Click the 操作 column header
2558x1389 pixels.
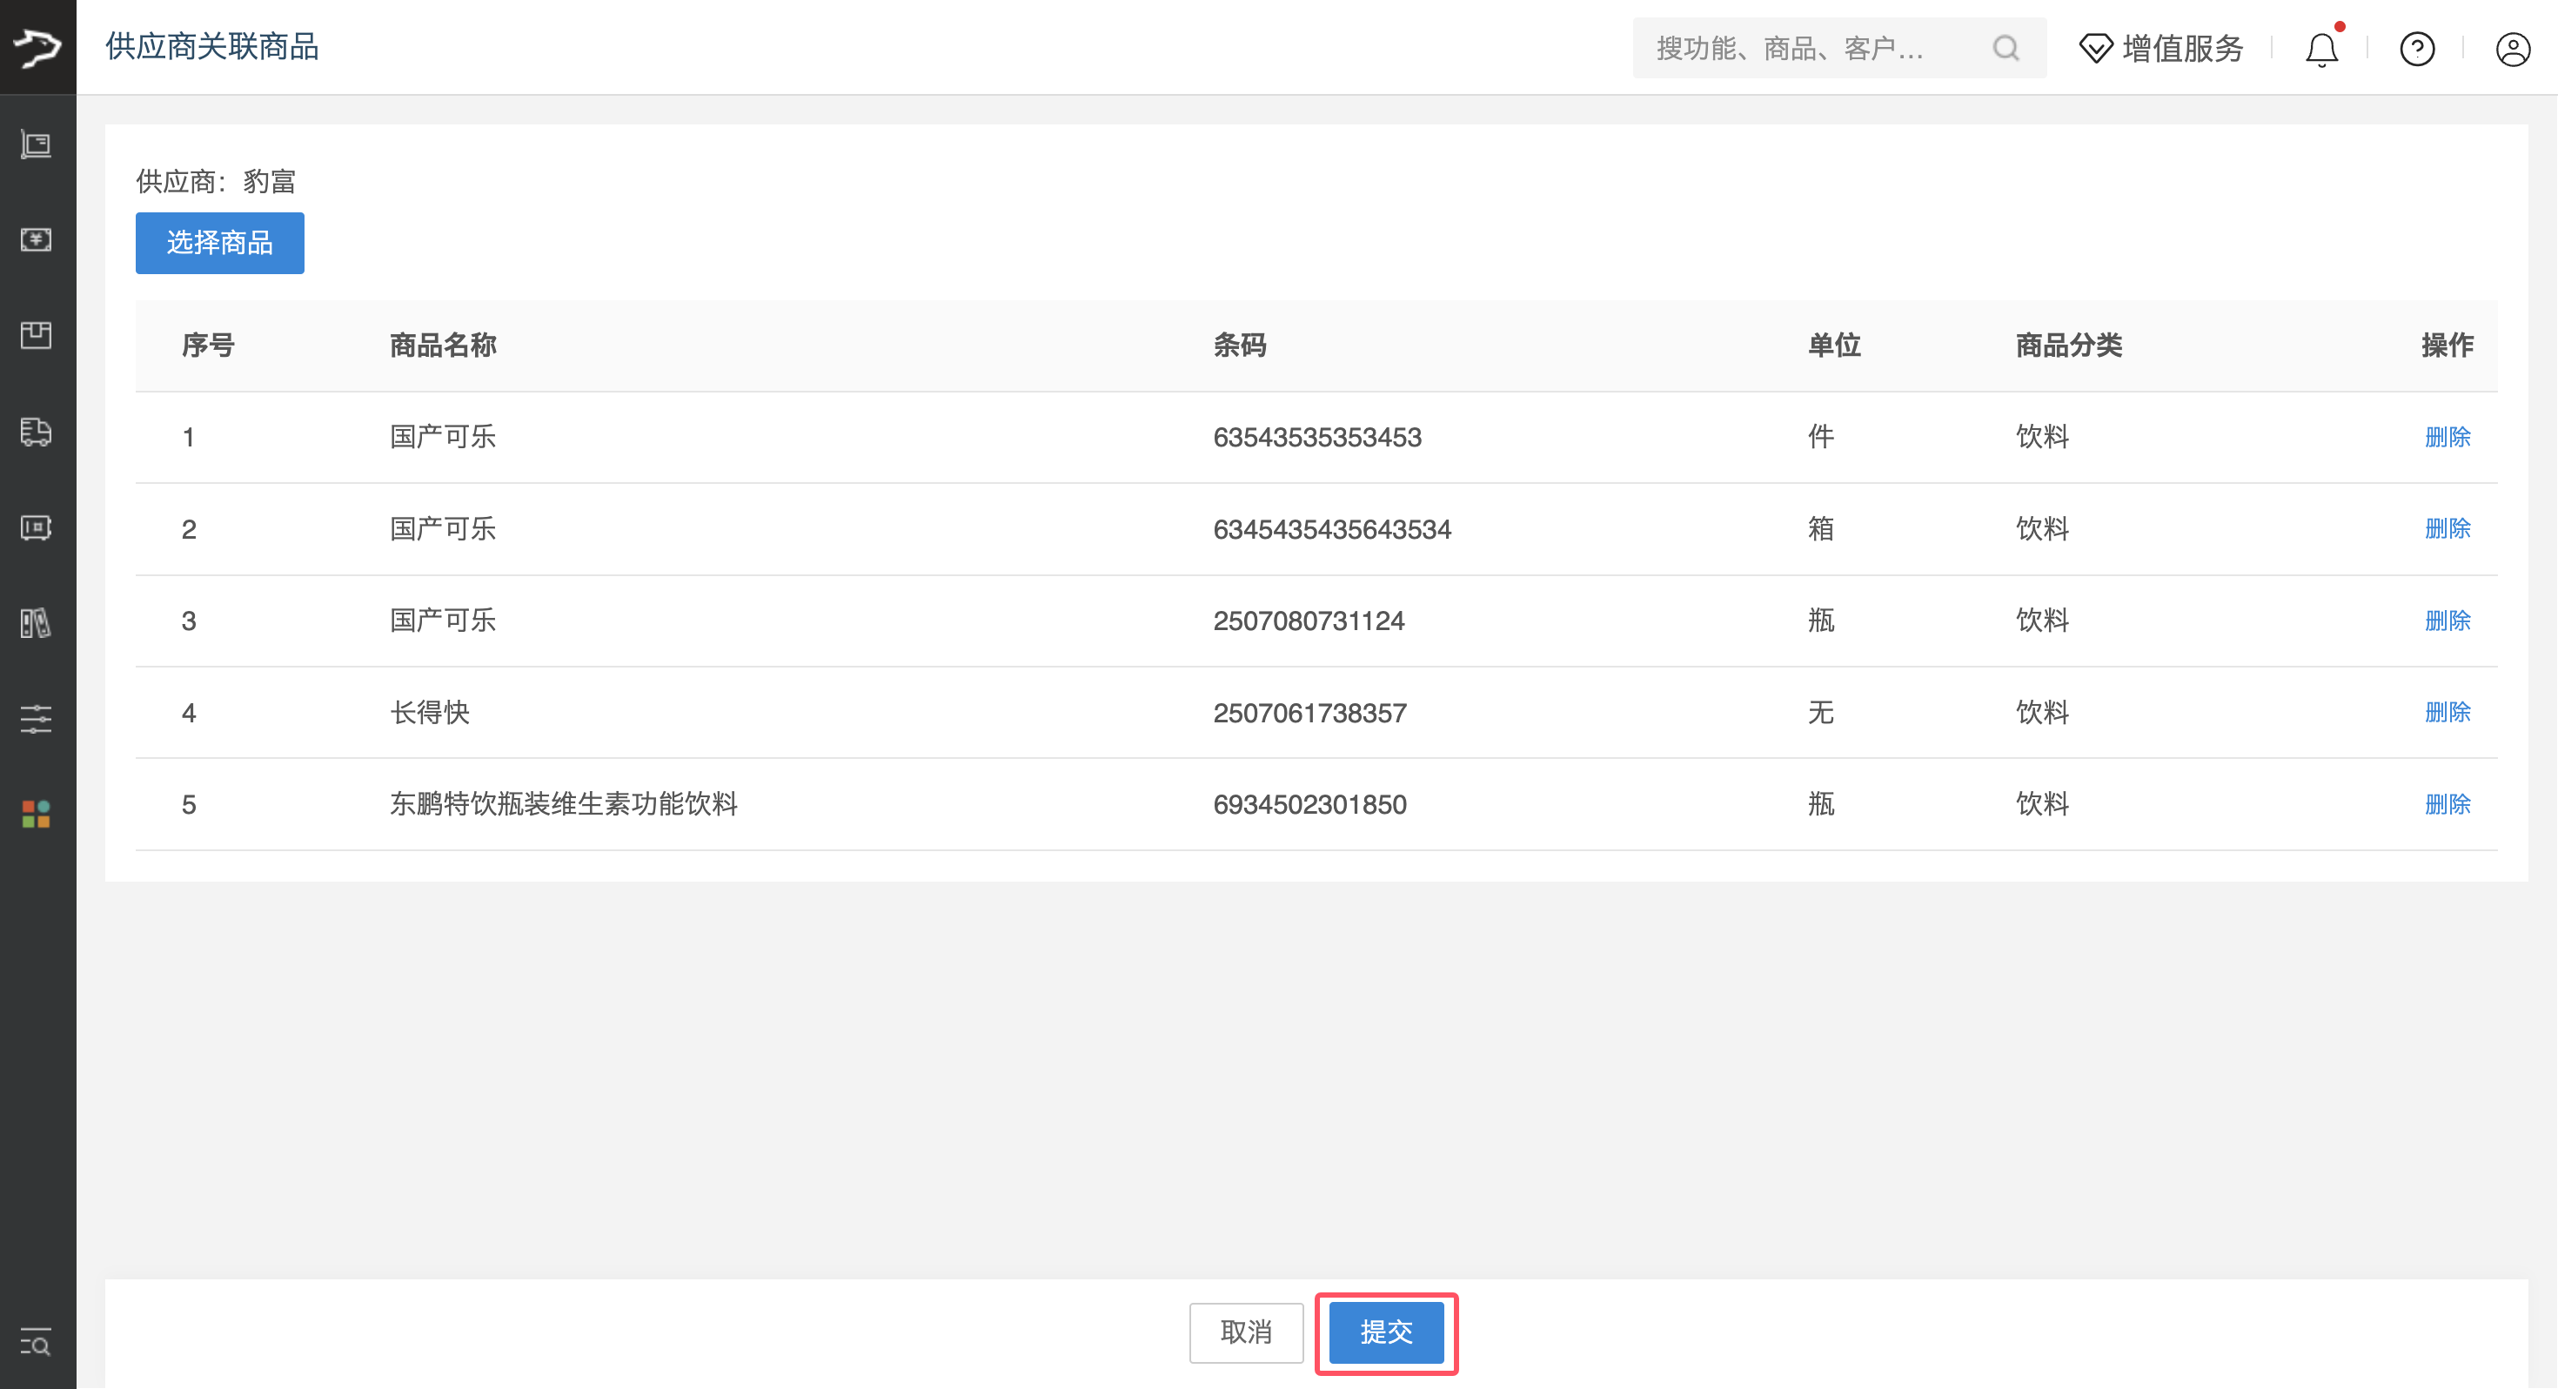pos(2447,346)
